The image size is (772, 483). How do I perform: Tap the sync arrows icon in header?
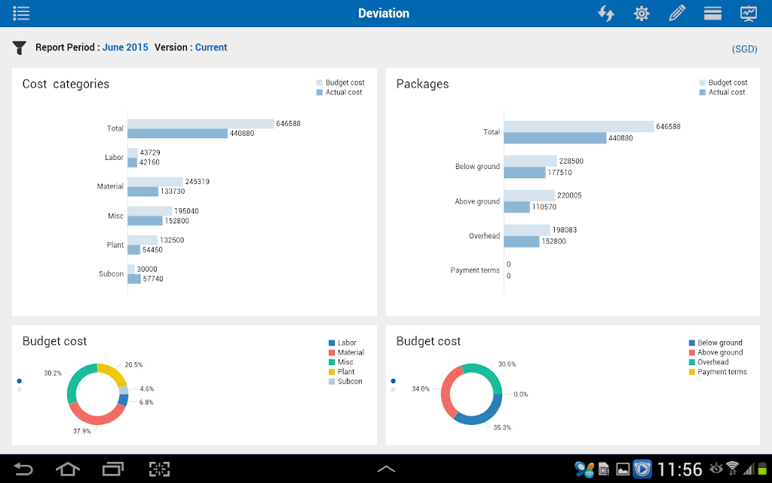pyautogui.click(x=606, y=14)
